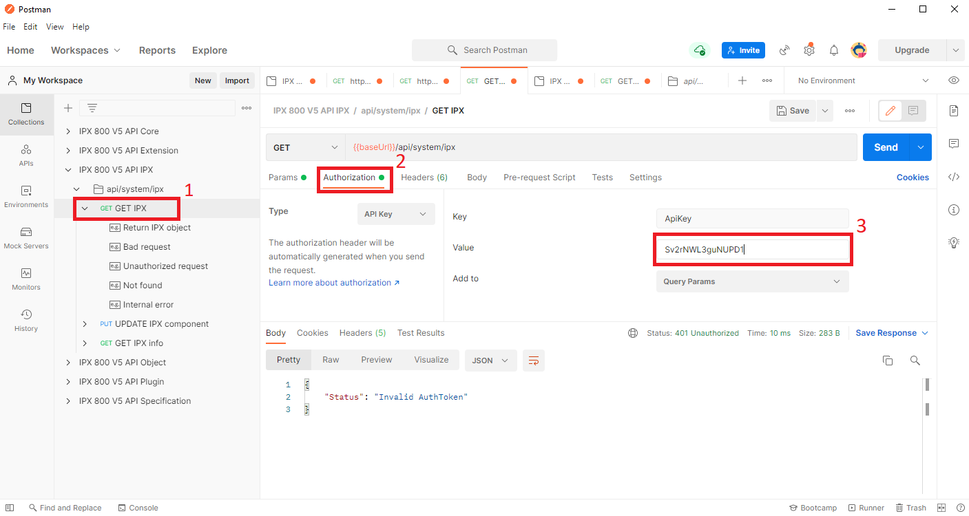The image size is (969, 516).
Task: Open the APIs sidebar panel
Action: coord(26,155)
